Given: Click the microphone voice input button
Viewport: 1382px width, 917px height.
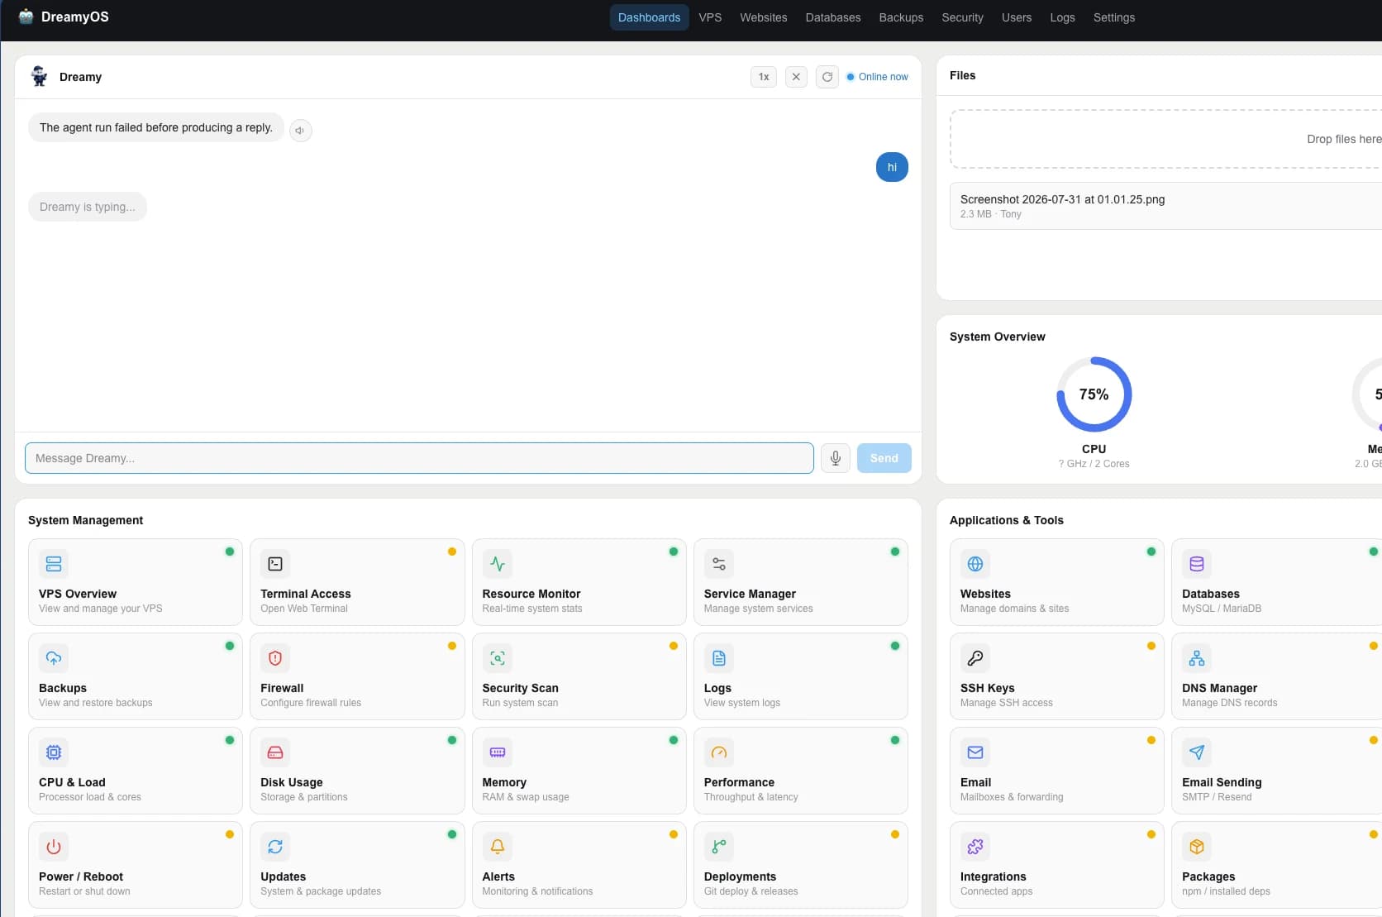Looking at the screenshot, I should click(836, 458).
